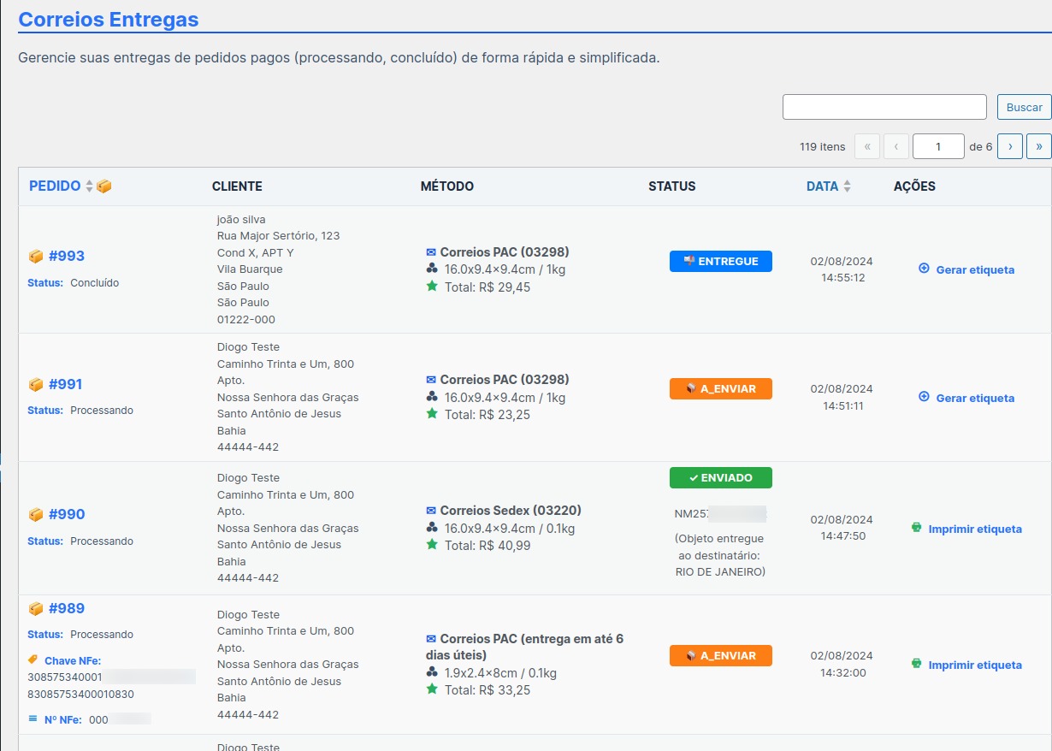Sort the table by PEDIDO column
Image resolution: width=1052 pixels, height=751 pixels.
point(56,186)
